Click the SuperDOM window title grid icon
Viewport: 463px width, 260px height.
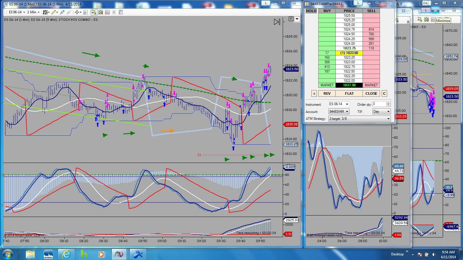click(x=307, y=4)
